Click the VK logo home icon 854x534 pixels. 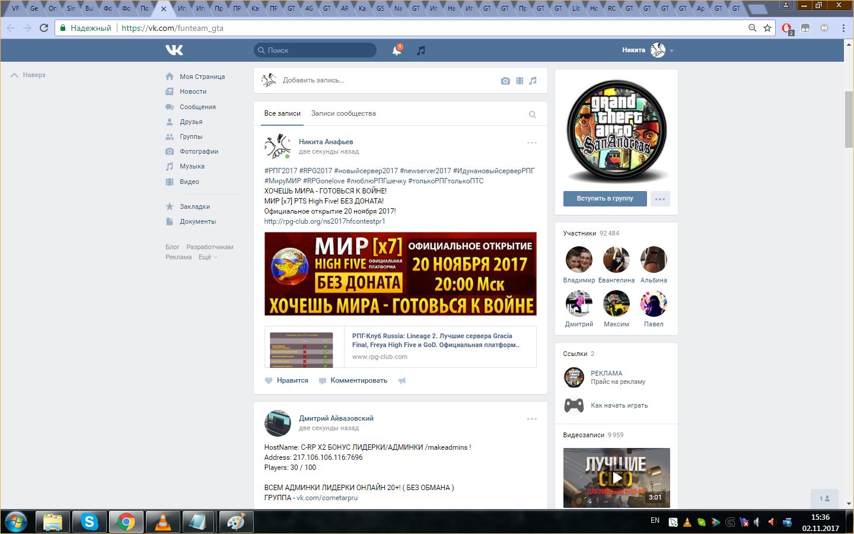pyautogui.click(x=174, y=50)
